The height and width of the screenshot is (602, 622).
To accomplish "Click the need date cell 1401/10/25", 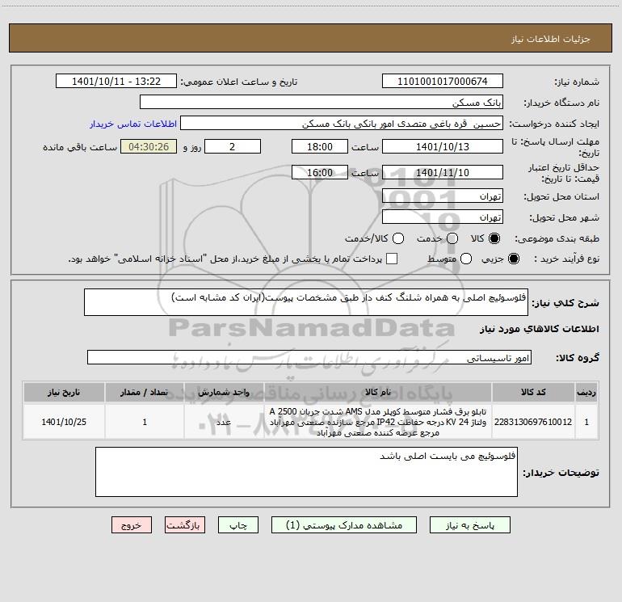I will [64, 422].
